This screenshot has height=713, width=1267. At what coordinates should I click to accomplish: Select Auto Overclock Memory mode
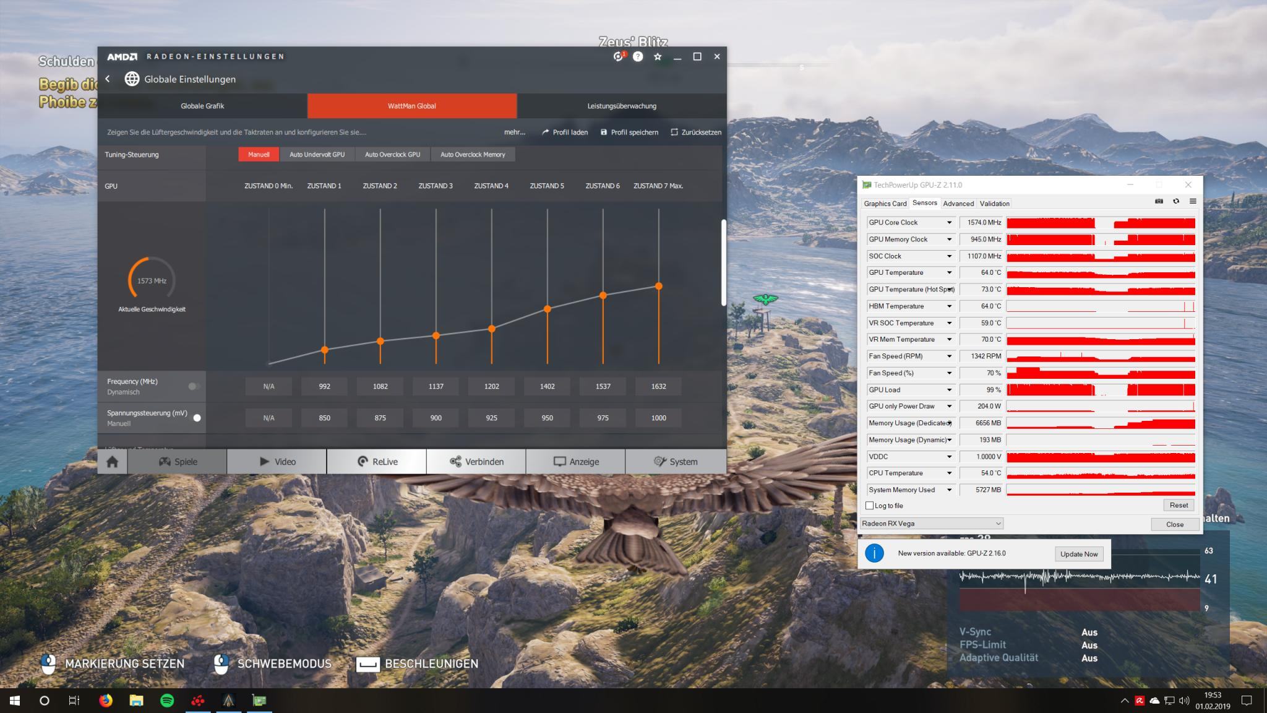tap(473, 155)
